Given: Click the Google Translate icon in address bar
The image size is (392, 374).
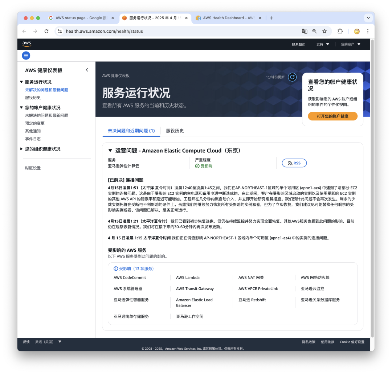Looking at the screenshot, I should click(305, 31).
